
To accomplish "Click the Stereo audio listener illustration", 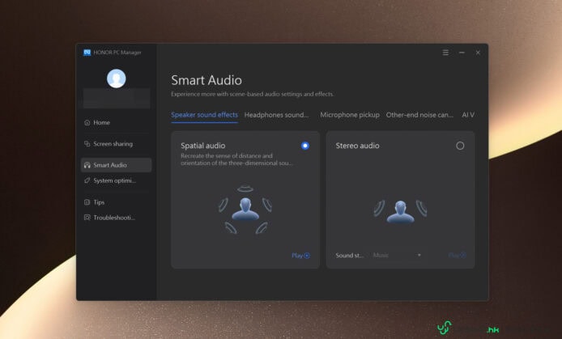I will point(400,211).
